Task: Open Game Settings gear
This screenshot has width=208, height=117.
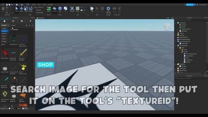Action: tap(108, 10)
